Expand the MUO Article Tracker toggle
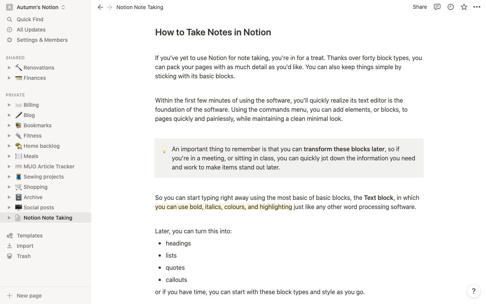Image resolution: width=486 pixels, height=304 pixels. point(9,166)
